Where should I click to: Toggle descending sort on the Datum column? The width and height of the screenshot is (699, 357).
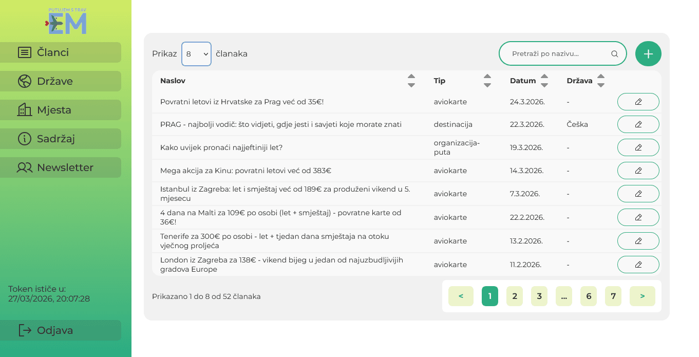point(544,84)
